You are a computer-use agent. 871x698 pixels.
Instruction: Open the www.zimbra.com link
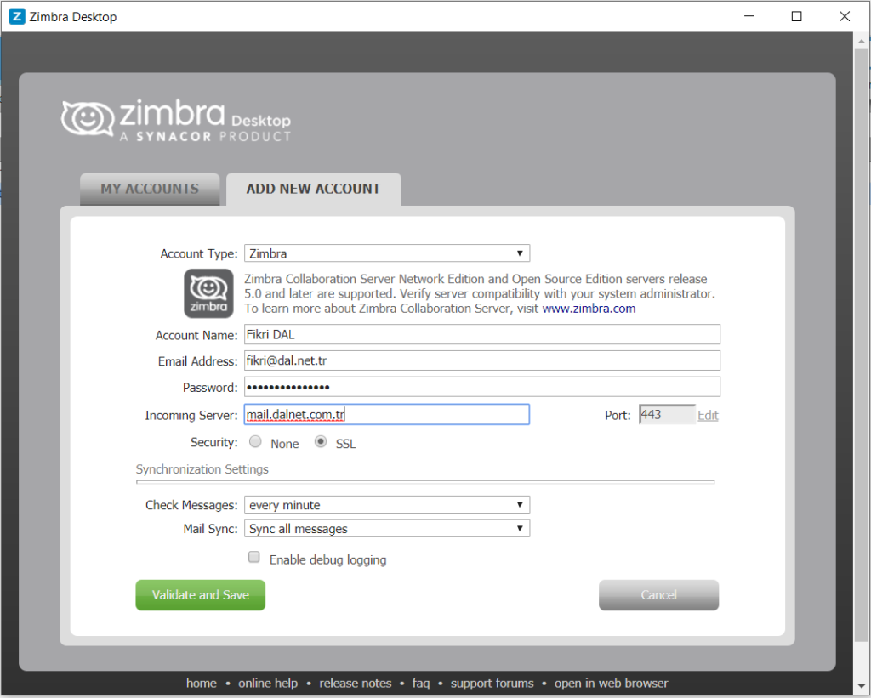pos(589,309)
